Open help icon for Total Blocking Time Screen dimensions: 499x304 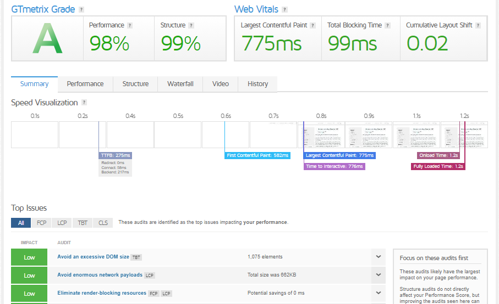[x=387, y=25]
